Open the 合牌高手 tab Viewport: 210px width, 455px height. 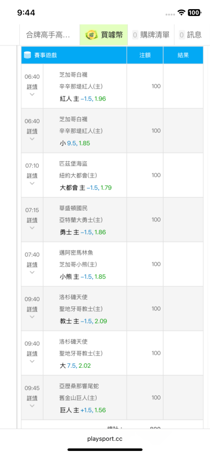pyautogui.click(x=50, y=35)
